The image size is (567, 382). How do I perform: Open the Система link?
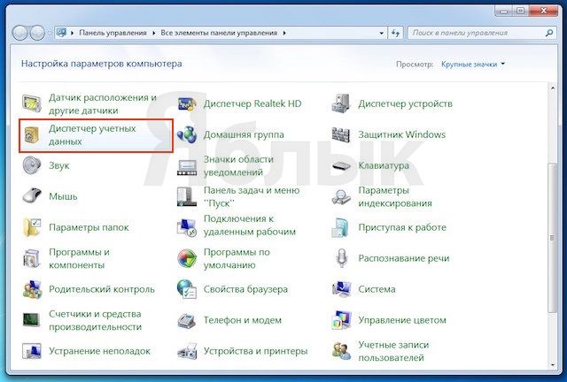[377, 289]
